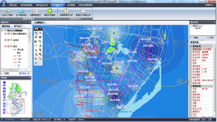The image size is (217, 122).
Task: Click 模型动态播放 green arrow icon
Action: pos(50,11)
